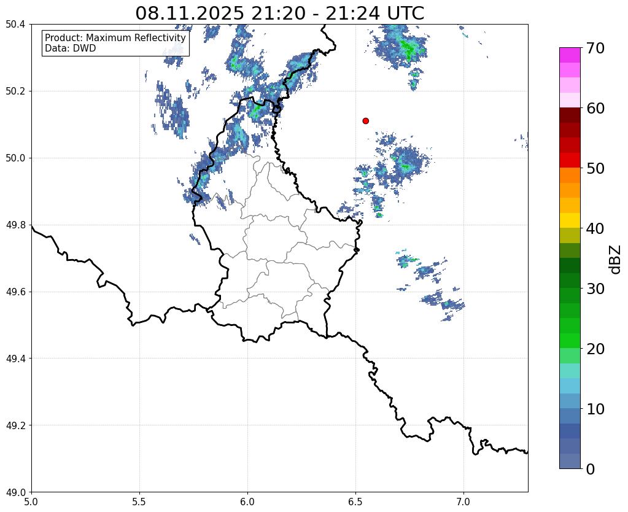Click the dBZ colorbar axis label
Image resolution: width=628 pixels, height=512 pixels.
click(x=616, y=260)
